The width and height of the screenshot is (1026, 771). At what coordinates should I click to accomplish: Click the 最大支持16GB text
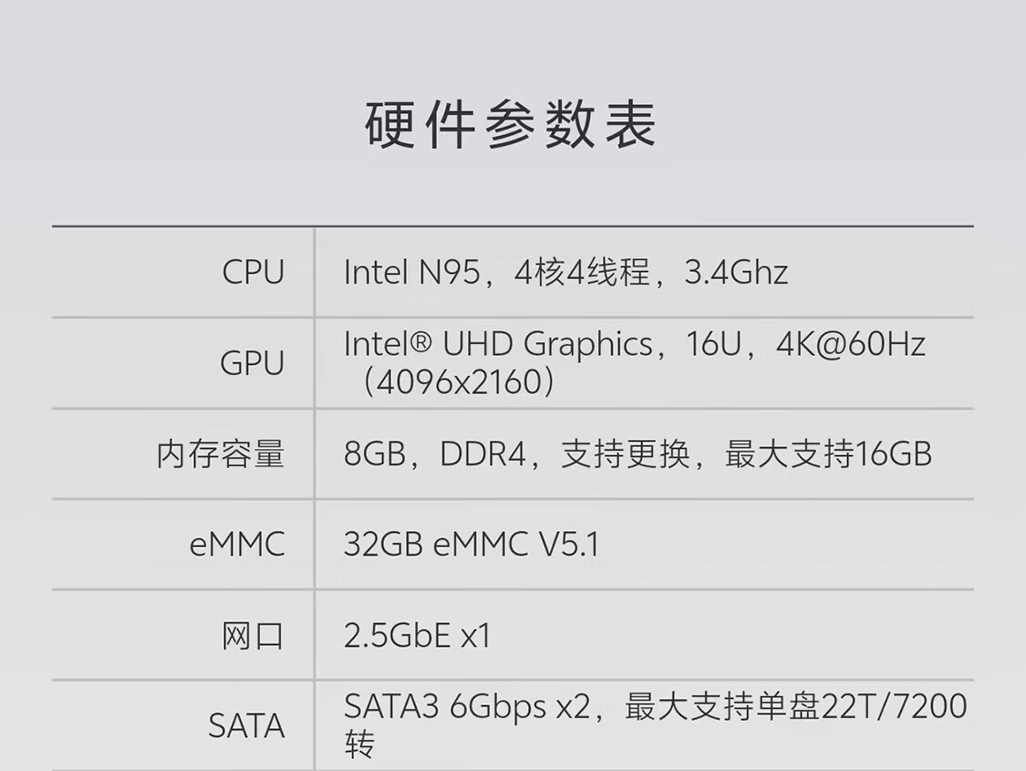[x=828, y=453]
